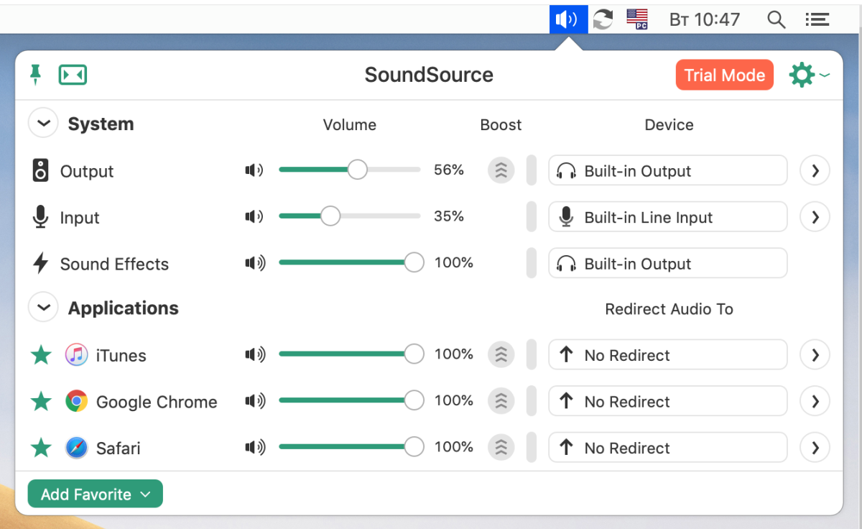
Task: Click the Add Favorite button
Action: pos(95,494)
